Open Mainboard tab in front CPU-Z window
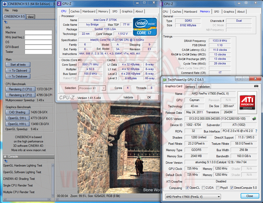This screenshot has width=263, height=203. pyautogui.click(x=89, y=11)
